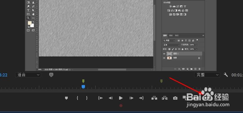Set the Mark Out point
The height and width of the screenshot is (113, 243).
(87, 98)
